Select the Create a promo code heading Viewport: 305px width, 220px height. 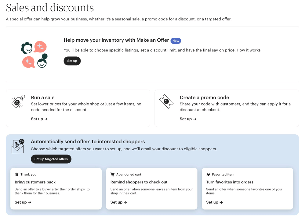point(204,98)
